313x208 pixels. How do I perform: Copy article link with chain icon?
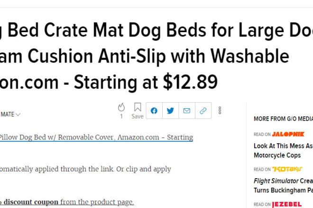click(203, 111)
